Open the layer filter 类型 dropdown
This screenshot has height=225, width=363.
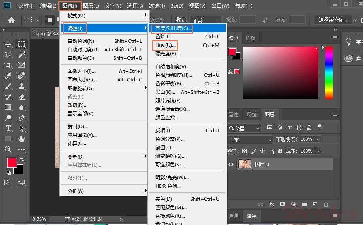(244, 128)
